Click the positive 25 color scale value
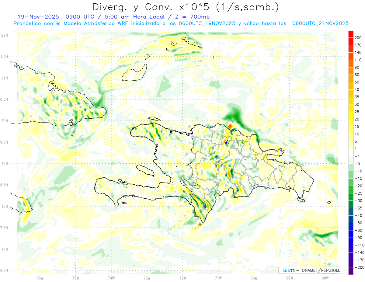 (x=357, y=112)
